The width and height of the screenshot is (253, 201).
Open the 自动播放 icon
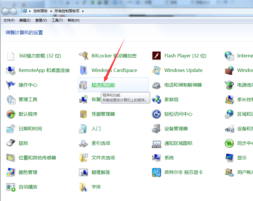coord(11,187)
